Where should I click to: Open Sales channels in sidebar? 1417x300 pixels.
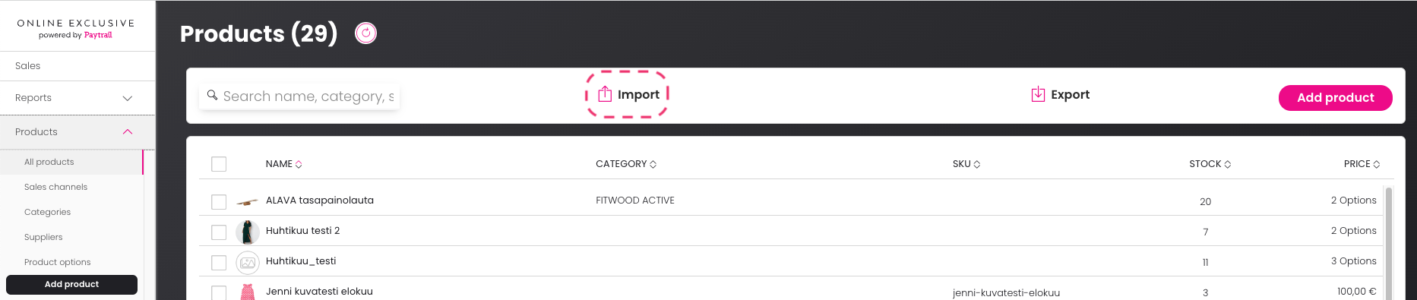tap(55, 187)
